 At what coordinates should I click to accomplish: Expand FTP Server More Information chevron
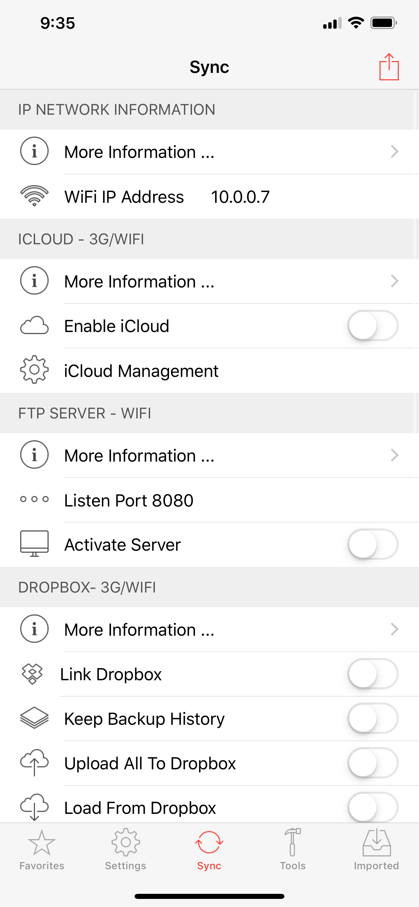coord(394,455)
